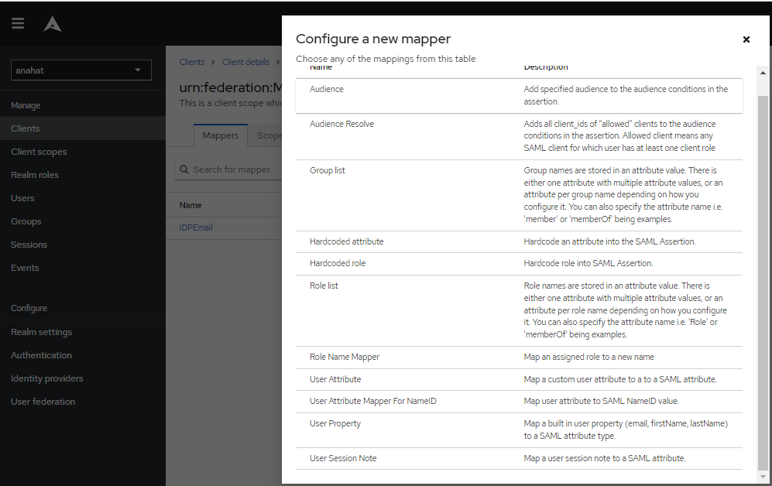Click the Keycloak logo icon
The width and height of the screenshot is (772, 486).
(52, 22)
